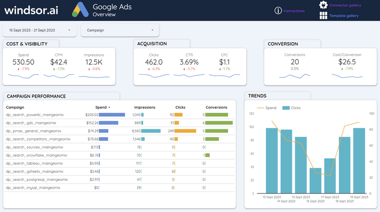Click spend cell $205.02
380x212 pixels.
(92, 114)
